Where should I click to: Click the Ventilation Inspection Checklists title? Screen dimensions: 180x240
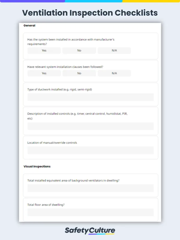click(x=90, y=13)
